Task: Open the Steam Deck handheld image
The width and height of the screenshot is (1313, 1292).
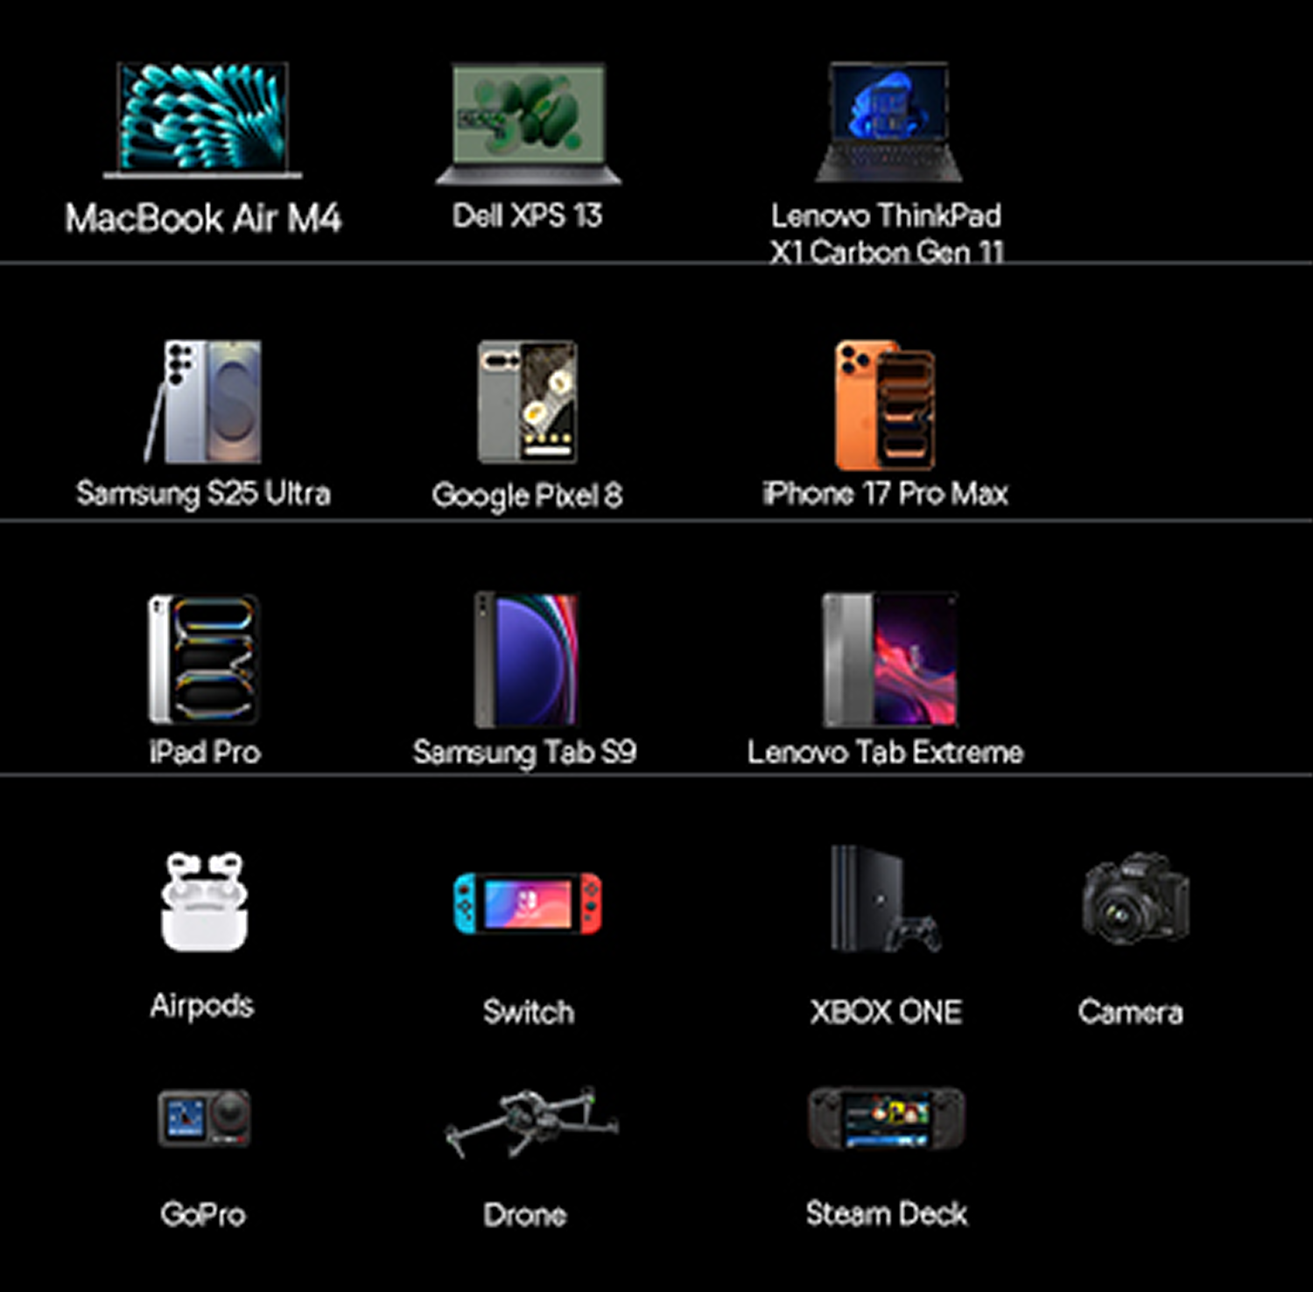Action: pos(886,1118)
